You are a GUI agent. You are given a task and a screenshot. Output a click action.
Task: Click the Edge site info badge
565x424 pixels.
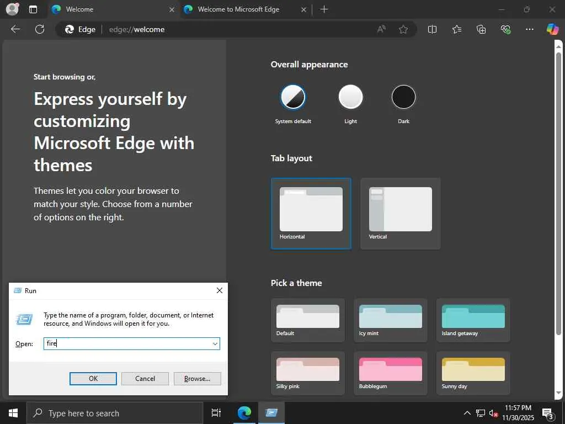click(x=81, y=29)
